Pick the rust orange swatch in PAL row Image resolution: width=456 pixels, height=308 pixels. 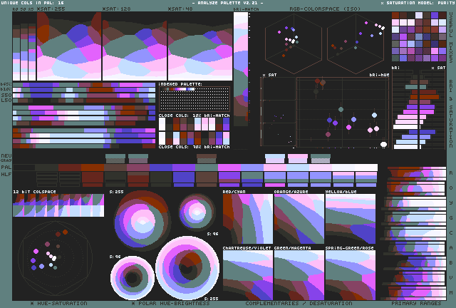point(93,168)
